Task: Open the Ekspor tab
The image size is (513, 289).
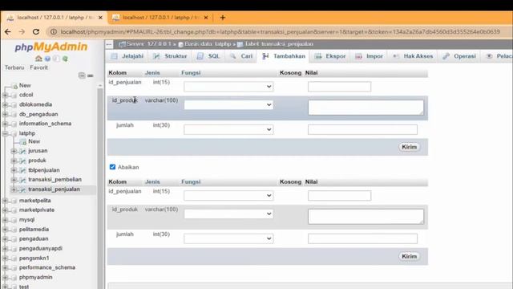Action: coord(330,56)
